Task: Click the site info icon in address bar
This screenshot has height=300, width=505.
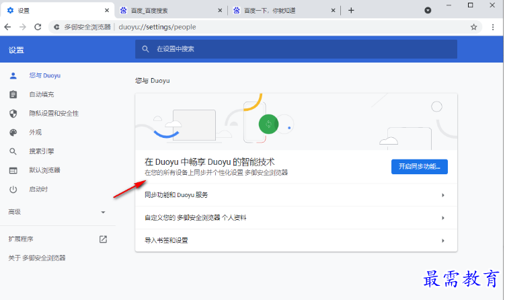Action: pos(56,27)
